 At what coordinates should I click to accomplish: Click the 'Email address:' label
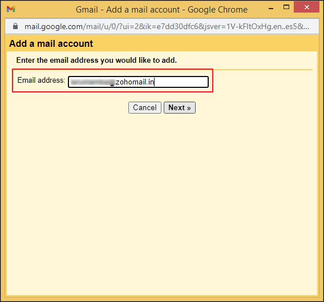[x=41, y=80]
